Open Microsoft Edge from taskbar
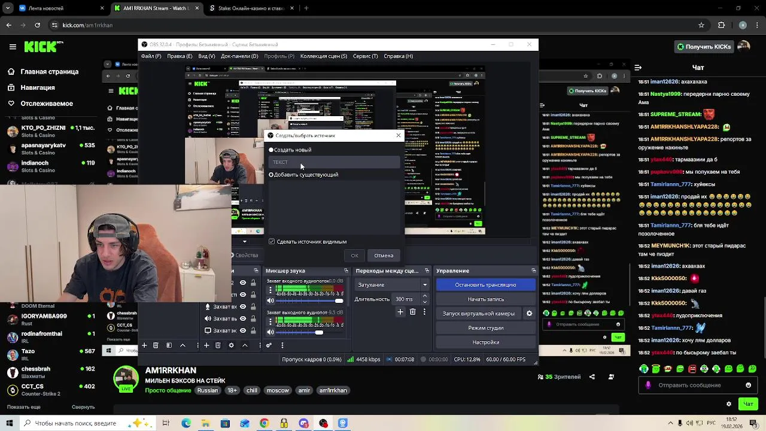 pos(186,423)
